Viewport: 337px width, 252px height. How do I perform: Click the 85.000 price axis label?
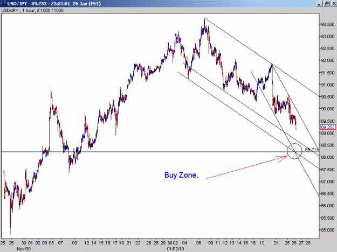(328, 230)
